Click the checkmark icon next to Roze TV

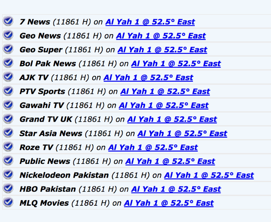coord(8,147)
